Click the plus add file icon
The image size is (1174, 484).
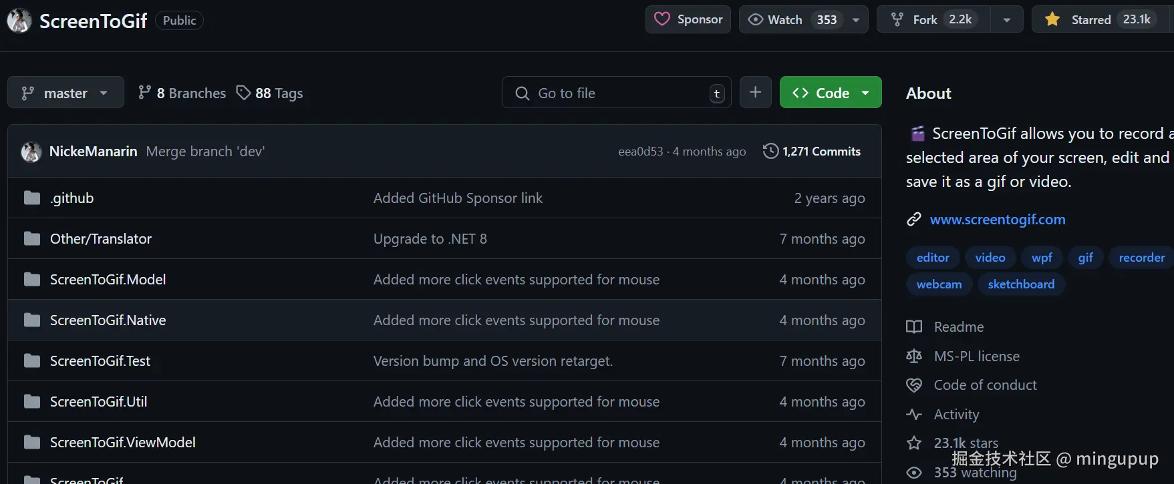[755, 92]
